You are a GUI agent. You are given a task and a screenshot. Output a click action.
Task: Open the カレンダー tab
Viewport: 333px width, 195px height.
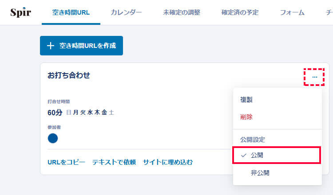[x=126, y=12]
